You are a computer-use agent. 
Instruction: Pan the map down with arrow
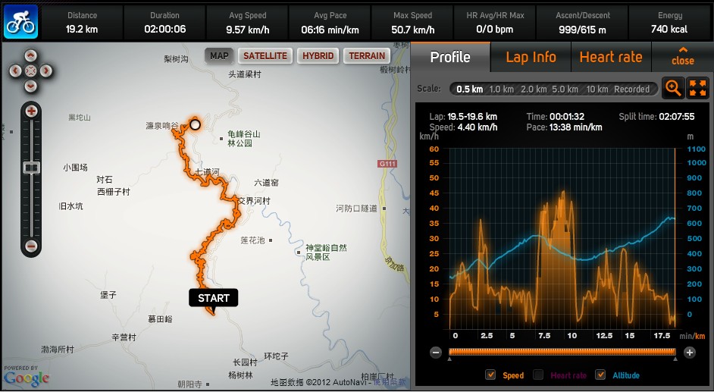30,86
